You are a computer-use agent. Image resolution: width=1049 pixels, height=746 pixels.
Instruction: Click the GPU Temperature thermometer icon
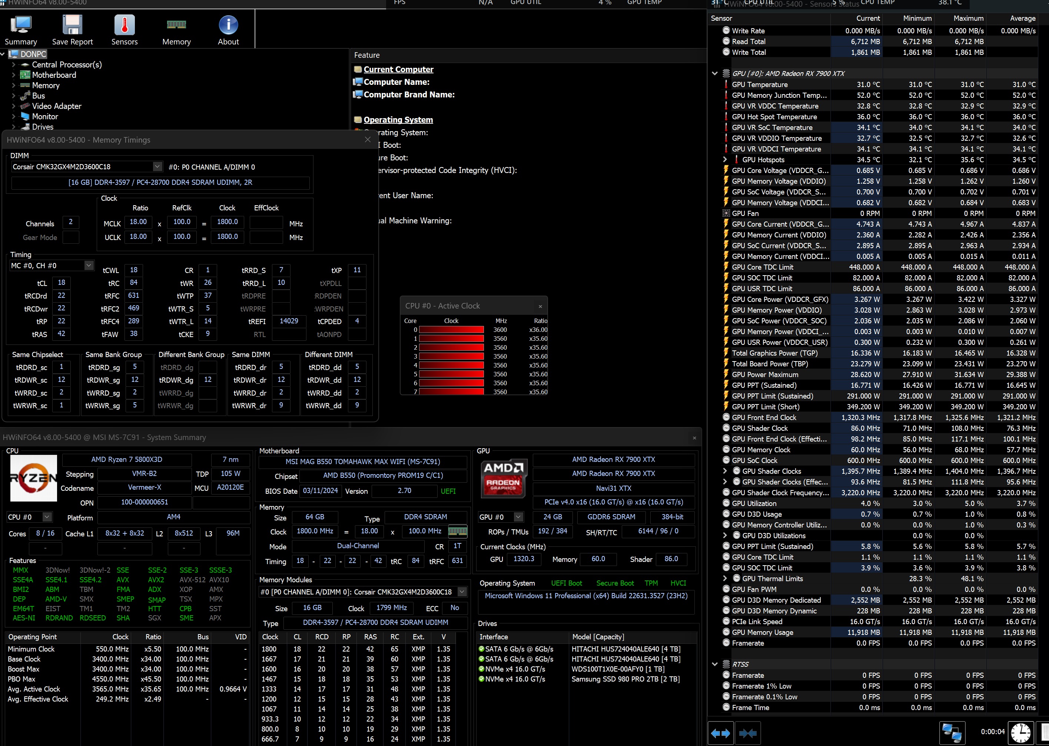coord(726,84)
